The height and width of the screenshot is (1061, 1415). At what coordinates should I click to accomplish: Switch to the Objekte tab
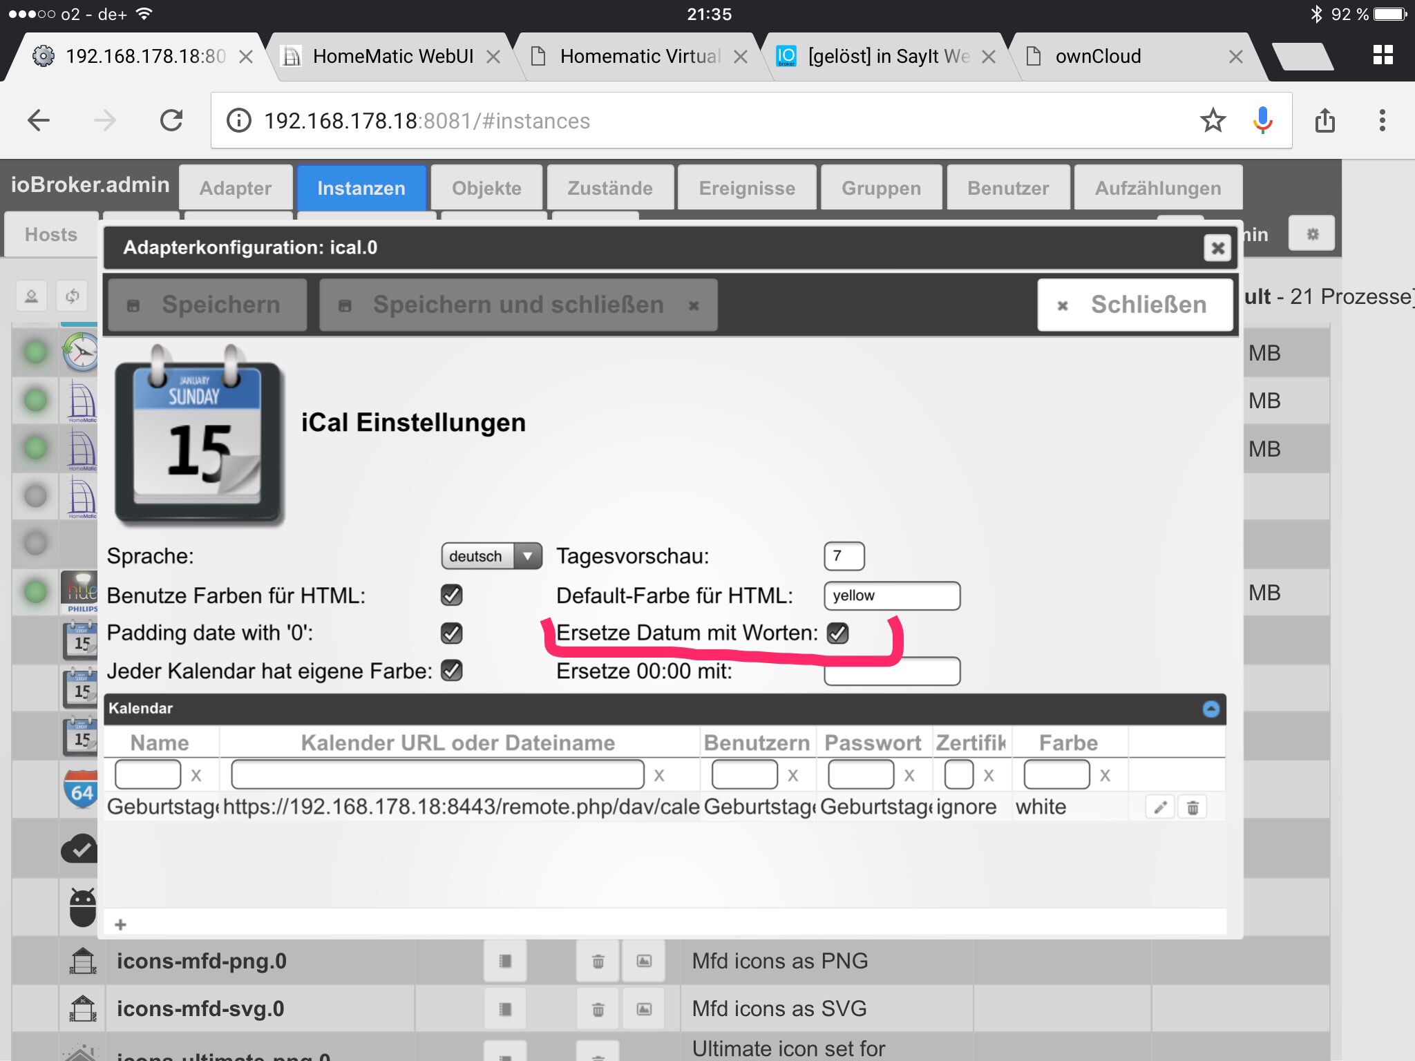(x=486, y=188)
